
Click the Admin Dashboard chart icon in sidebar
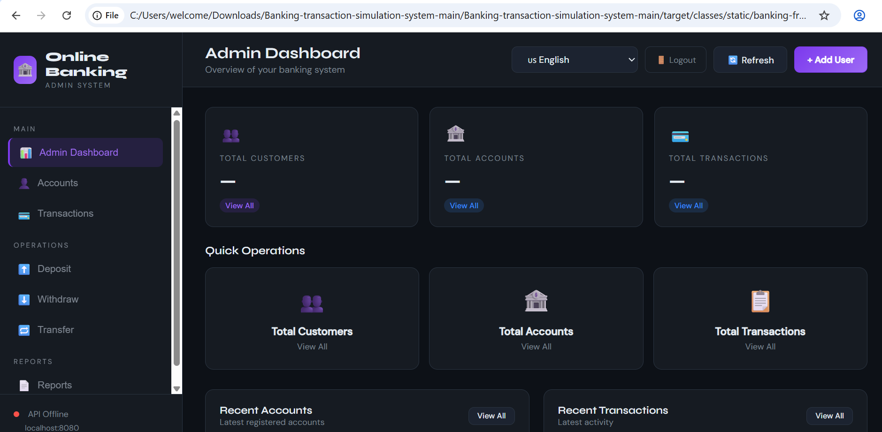tap(26, 153)
